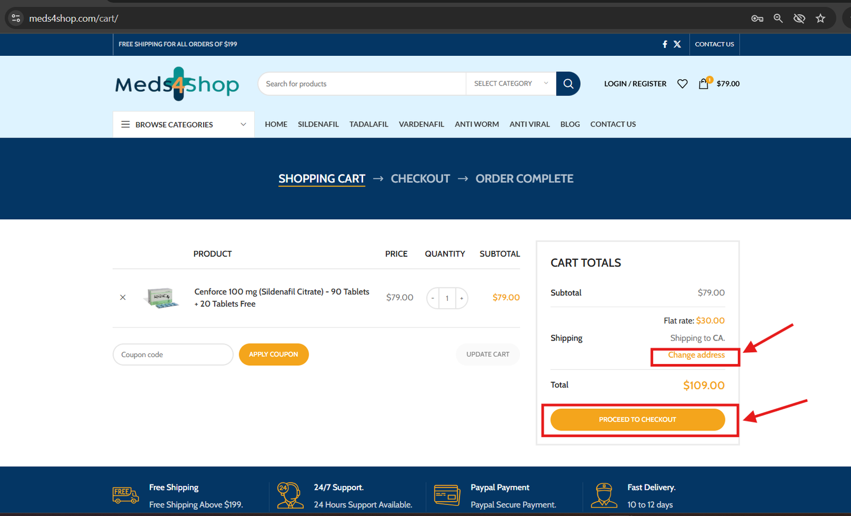The image size is (851, 516).
Task: Click the free shipping truck icon
Action: click(126, 495)
